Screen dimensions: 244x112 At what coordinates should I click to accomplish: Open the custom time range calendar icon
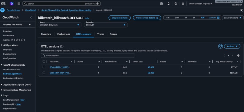pos(218,18)
